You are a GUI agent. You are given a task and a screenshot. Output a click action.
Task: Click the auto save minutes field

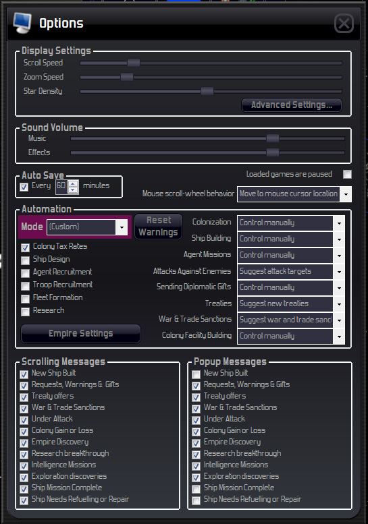click(x=61, y=186)
